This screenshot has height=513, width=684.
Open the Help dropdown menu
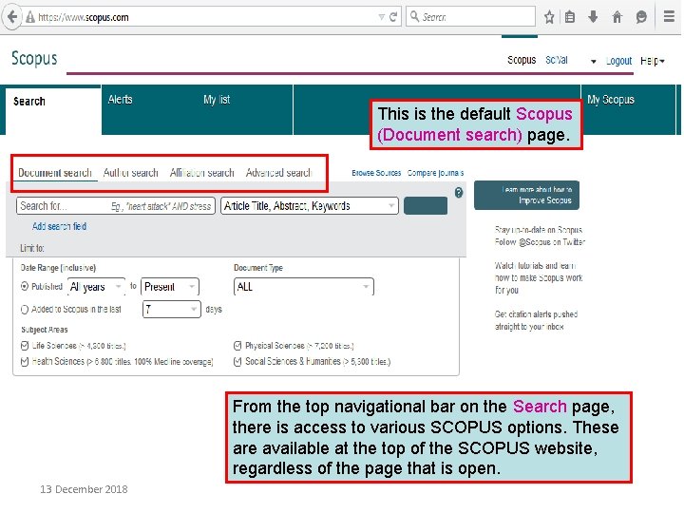point(652,61)
